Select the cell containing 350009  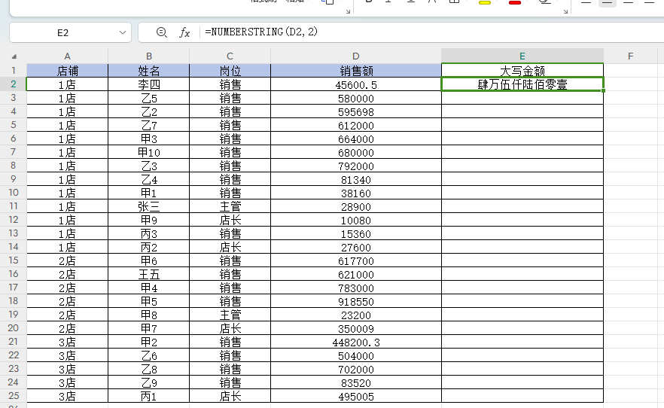click(x=355, y=328)
